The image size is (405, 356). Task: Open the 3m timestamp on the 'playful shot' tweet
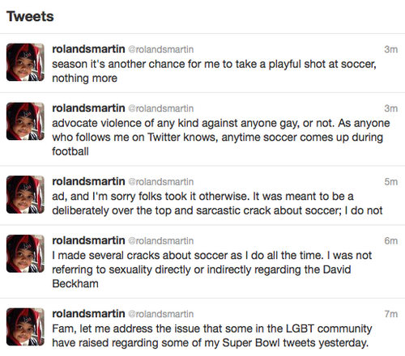pos(391,49)
